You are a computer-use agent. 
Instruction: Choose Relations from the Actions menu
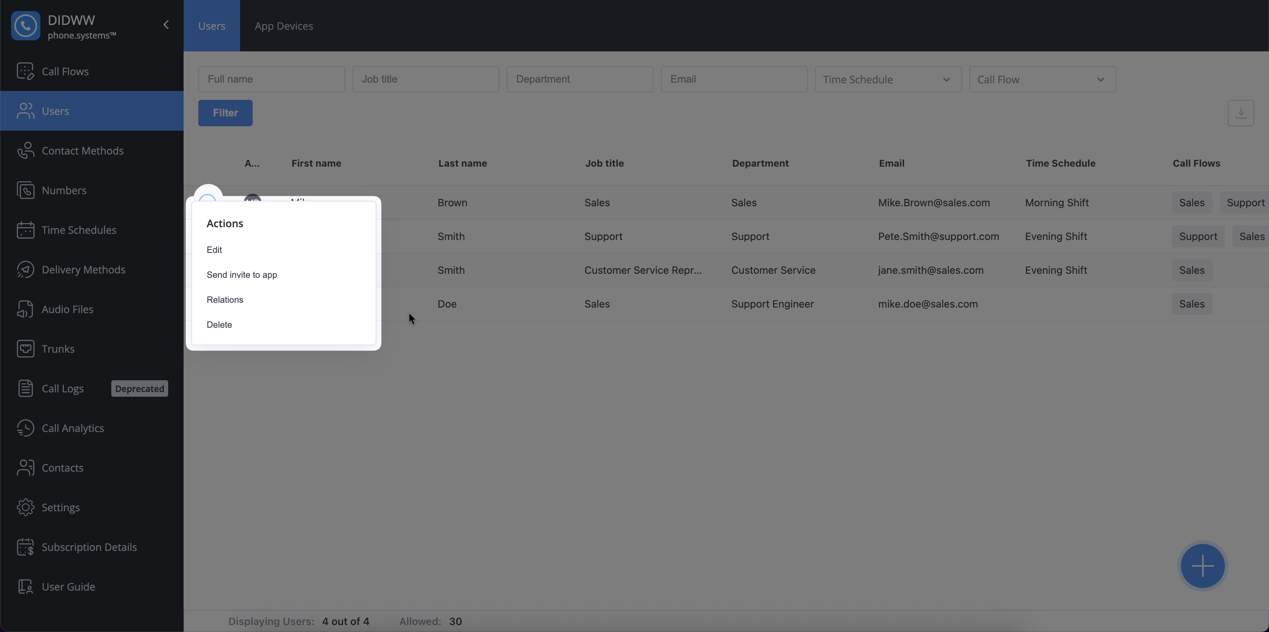tap(225, 300)
